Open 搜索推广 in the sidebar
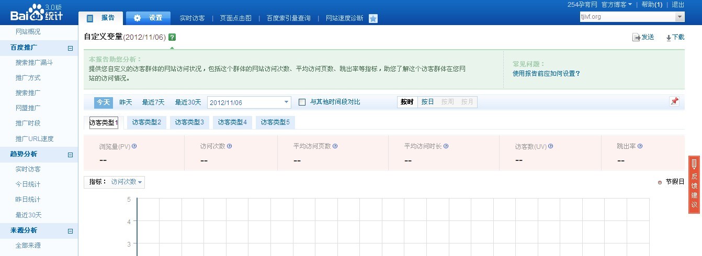Image resolution: width=702 pixels, height=256 pixels. (x=28, y=93)
